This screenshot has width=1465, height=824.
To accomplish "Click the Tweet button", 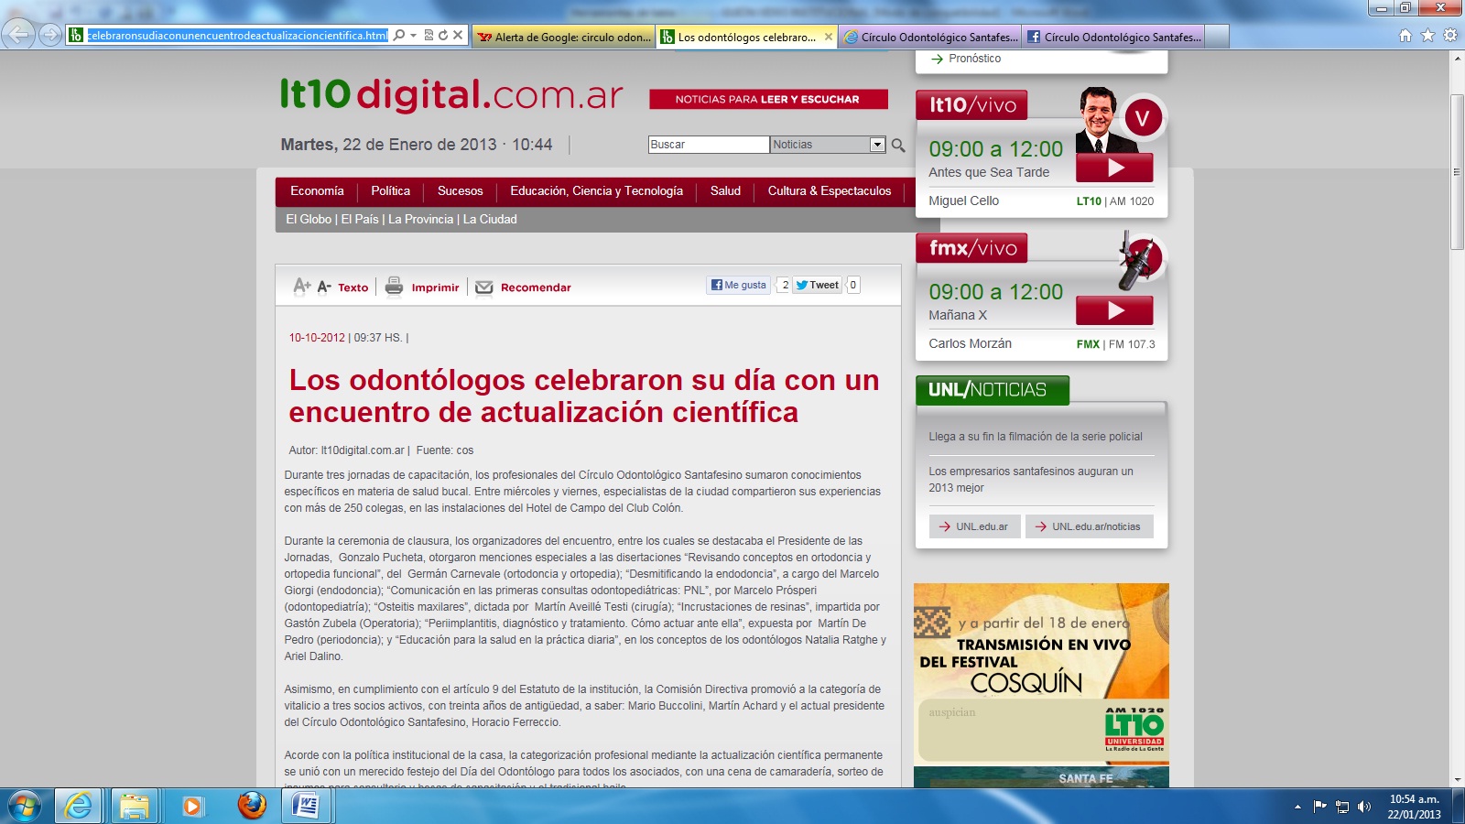I will [x=818, y=285].
